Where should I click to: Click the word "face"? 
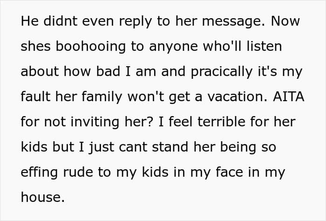click(x=229, y=172)
